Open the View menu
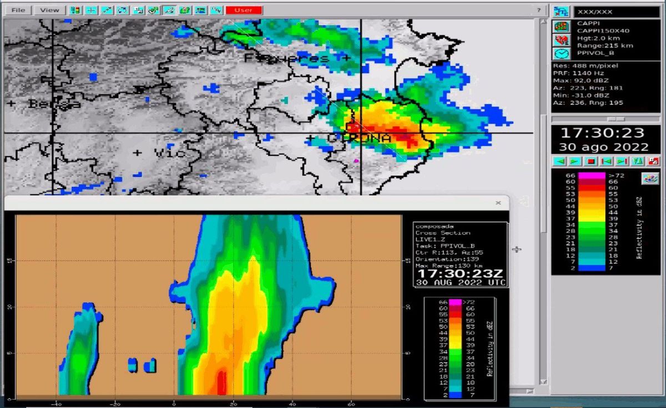Image resolution: width=666 pixels, height=408 pixels. tap(49, 10)
